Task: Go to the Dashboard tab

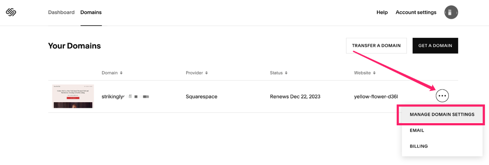Action: 61,12
